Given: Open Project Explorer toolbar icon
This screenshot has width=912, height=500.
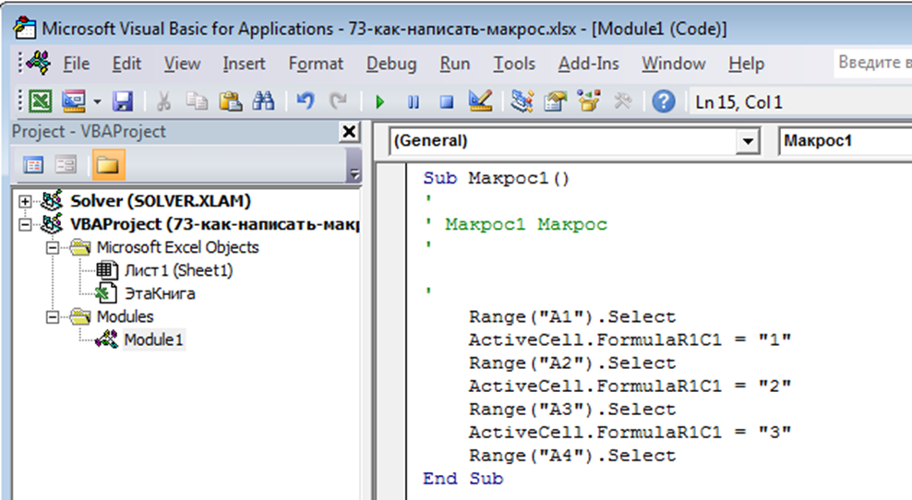Looking at the screenshot, I should point(522,101).
